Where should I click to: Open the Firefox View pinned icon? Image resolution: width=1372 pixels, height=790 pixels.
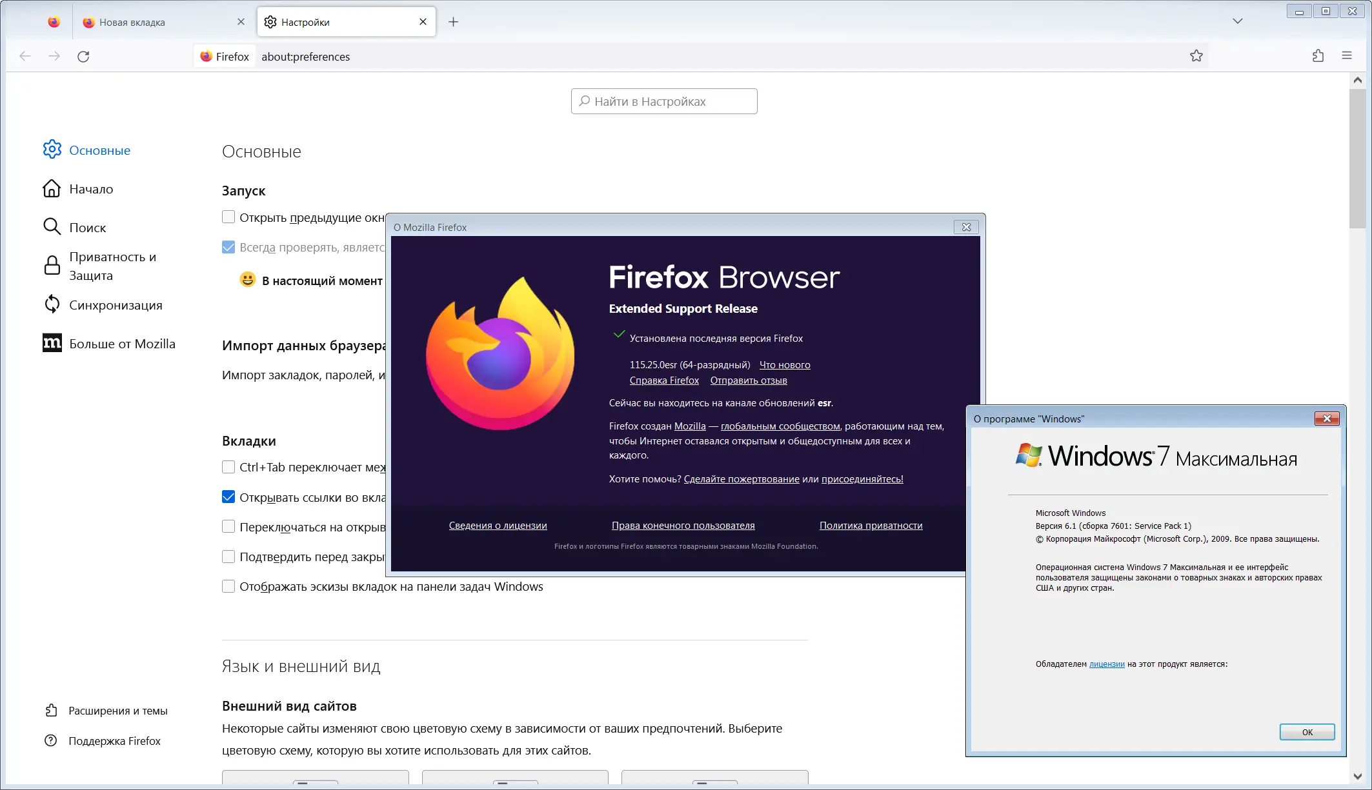[x=54, y=22]
